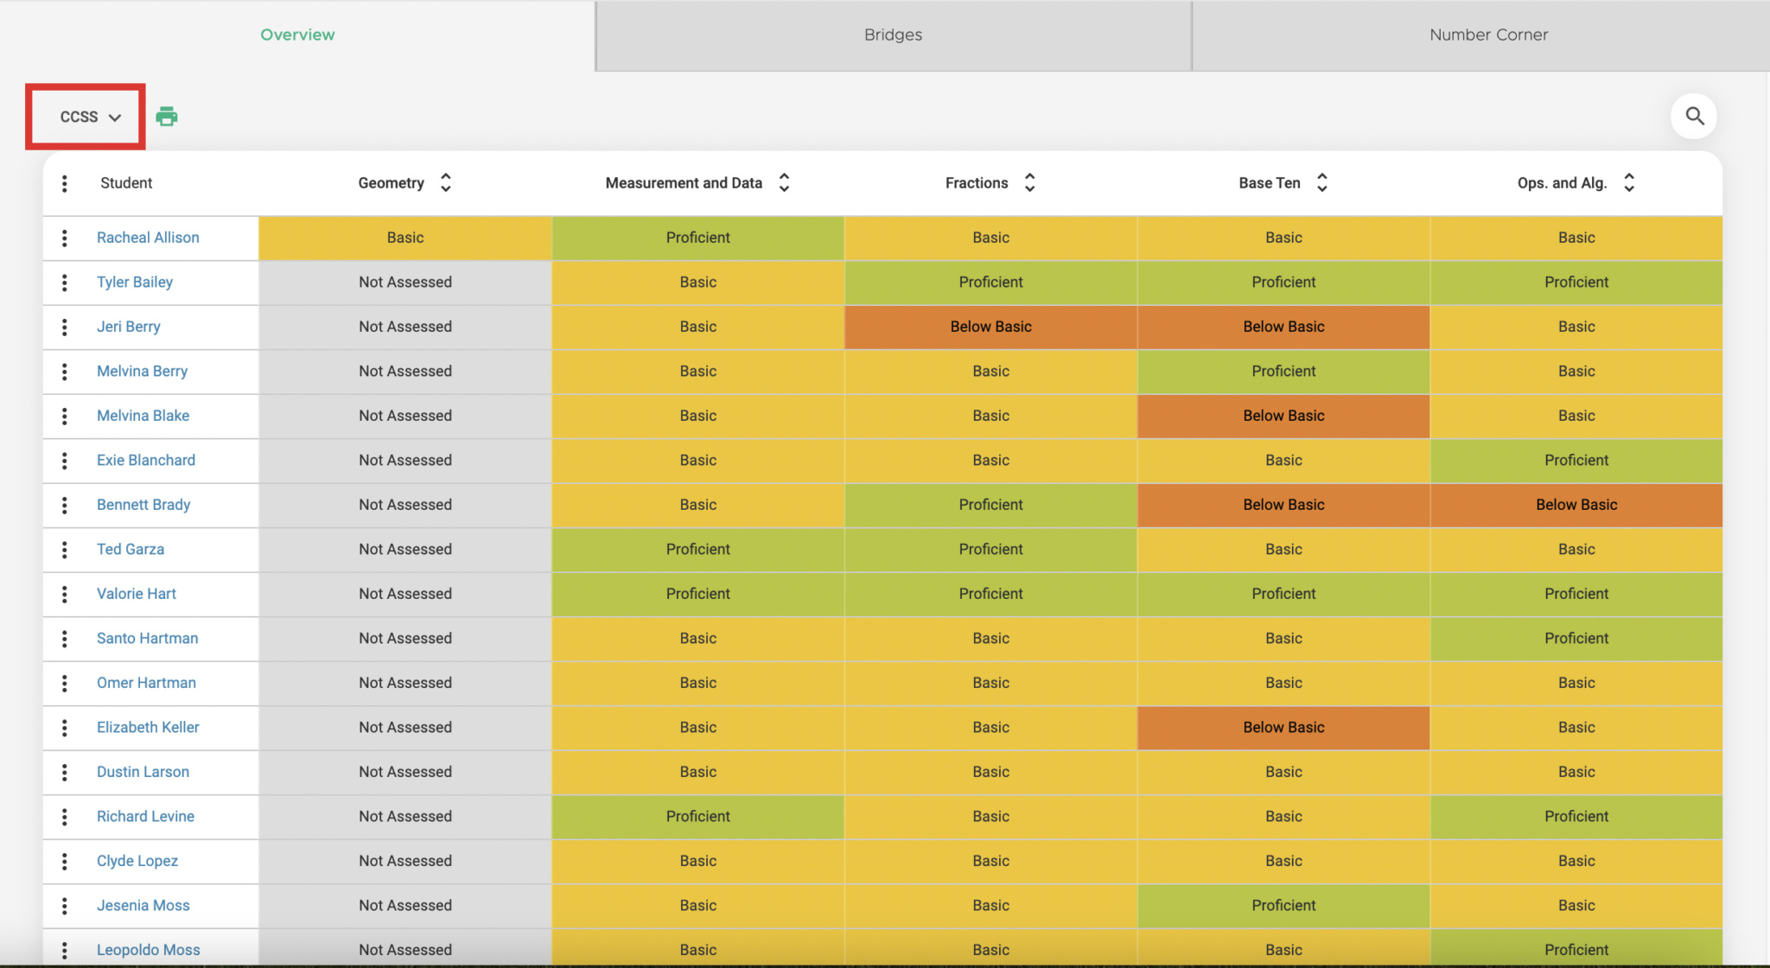Screen dimensions: 1770x968
Task: Open Valorie Hart's student link
Action: click(x=137, y=594)
